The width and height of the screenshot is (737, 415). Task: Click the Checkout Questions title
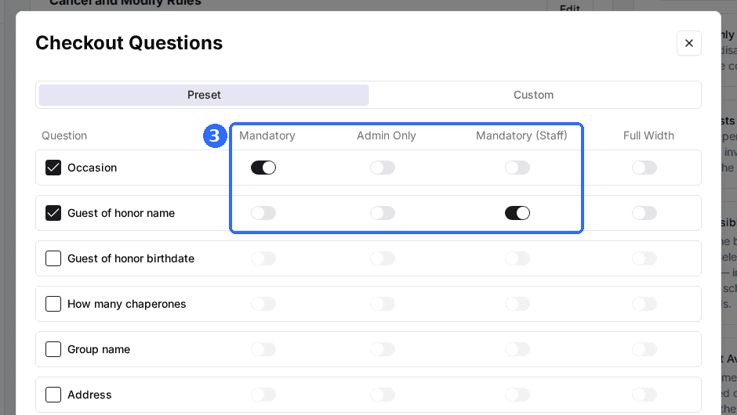129,43
